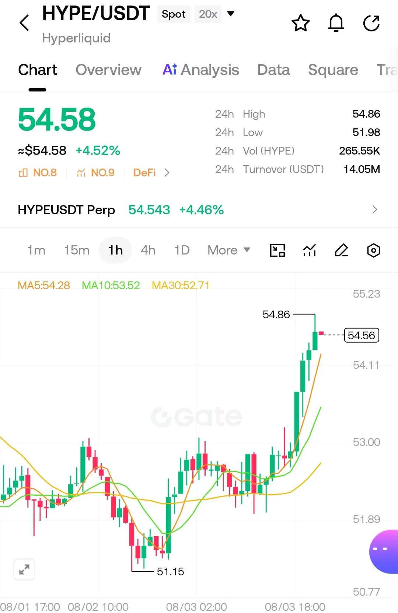Open the DeFi category link
Image resolution: width=398 pixels, height=613 pixels.
point(144,173)
